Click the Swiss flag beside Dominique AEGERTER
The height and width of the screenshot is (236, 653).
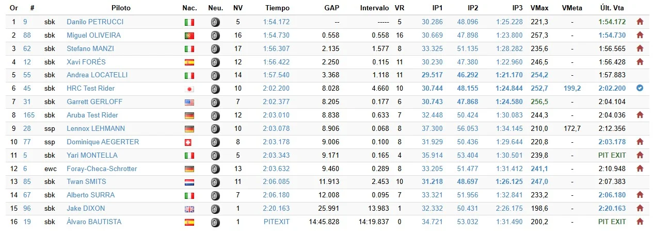point(189,142)
